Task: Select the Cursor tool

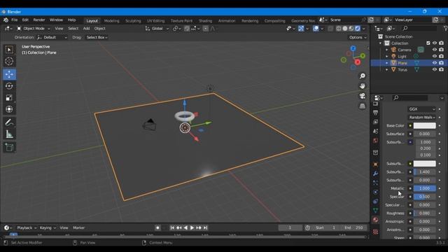Action: click(x=9, y=62)
